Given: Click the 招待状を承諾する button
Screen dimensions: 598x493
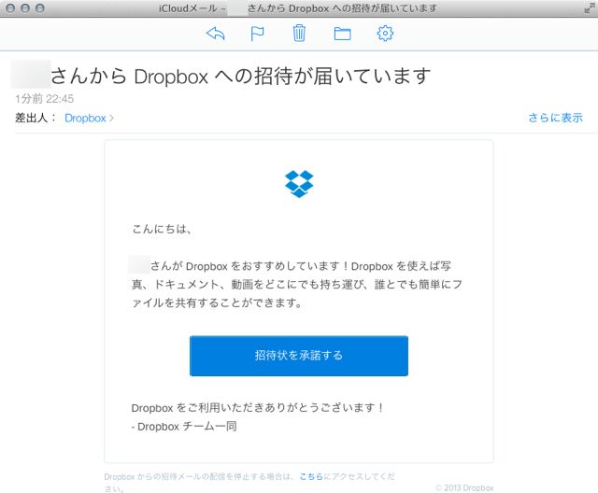Looking at the screenshot, I should pyautogui.click(x=299, y=356).
